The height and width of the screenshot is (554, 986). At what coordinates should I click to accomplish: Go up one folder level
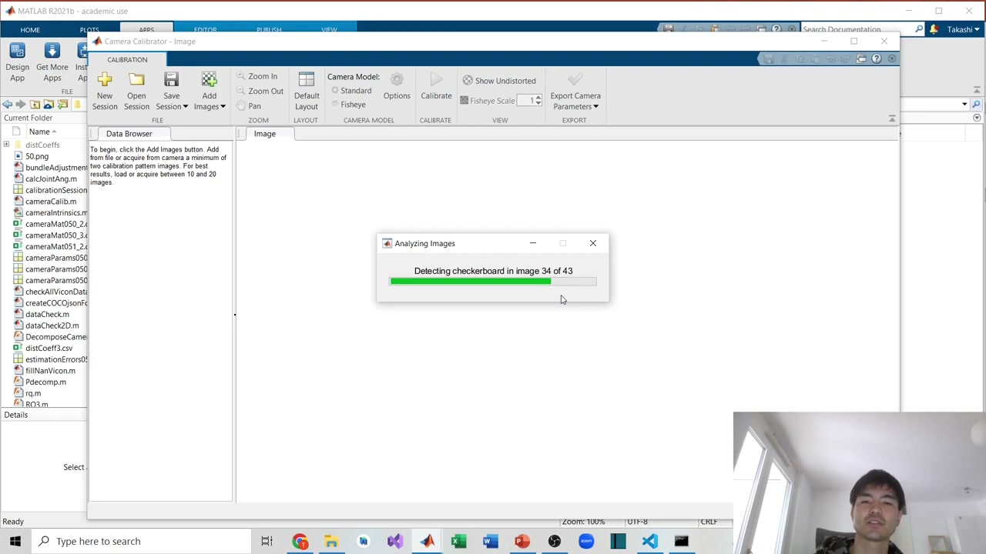pos(35,104)
